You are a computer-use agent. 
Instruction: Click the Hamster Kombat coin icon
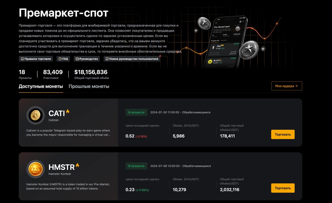(x=36, y=169)
